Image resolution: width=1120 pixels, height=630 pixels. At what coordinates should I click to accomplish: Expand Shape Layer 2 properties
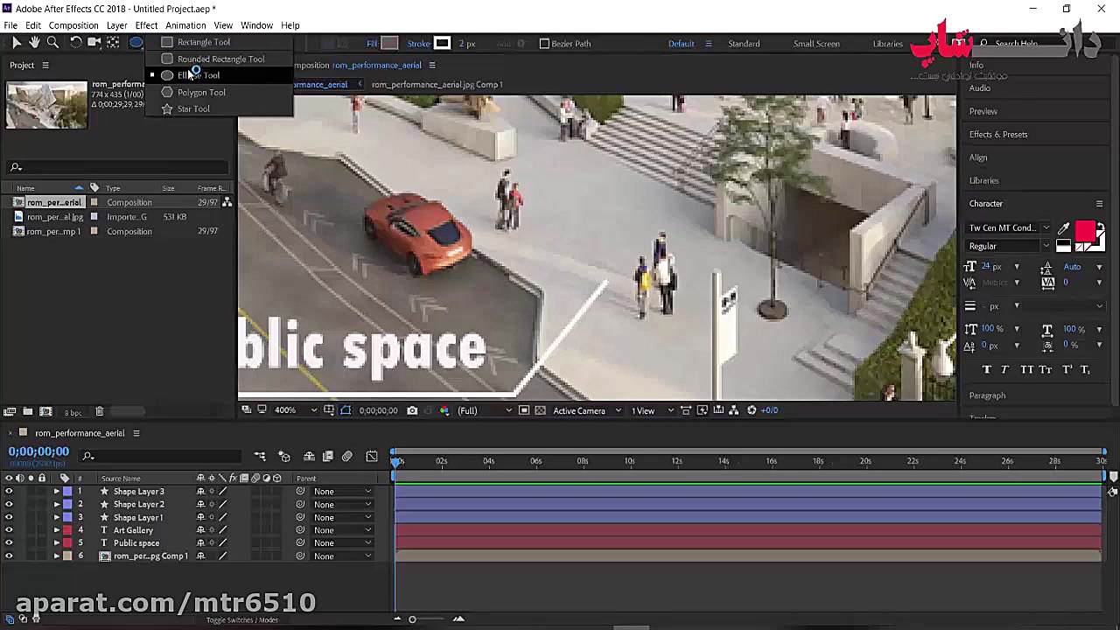click(57, 505)
